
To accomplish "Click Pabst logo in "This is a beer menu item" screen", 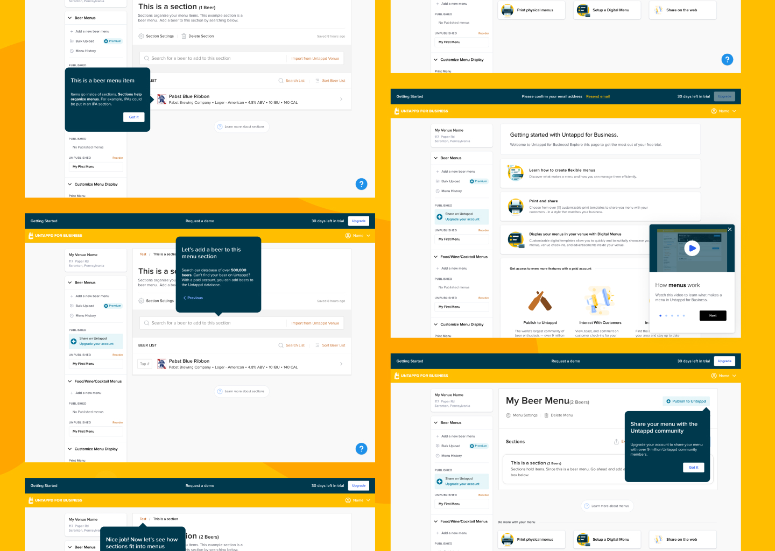I will click(161, 100).
